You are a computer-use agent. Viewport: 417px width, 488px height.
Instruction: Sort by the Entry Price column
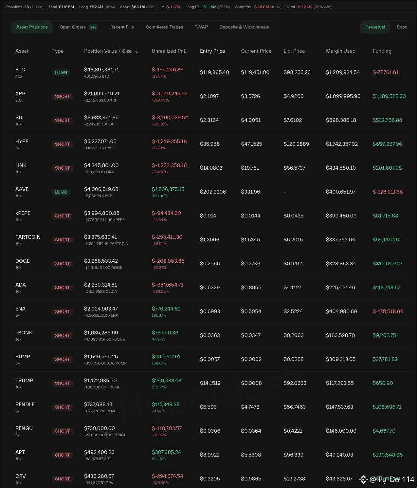tap(212, 51)
